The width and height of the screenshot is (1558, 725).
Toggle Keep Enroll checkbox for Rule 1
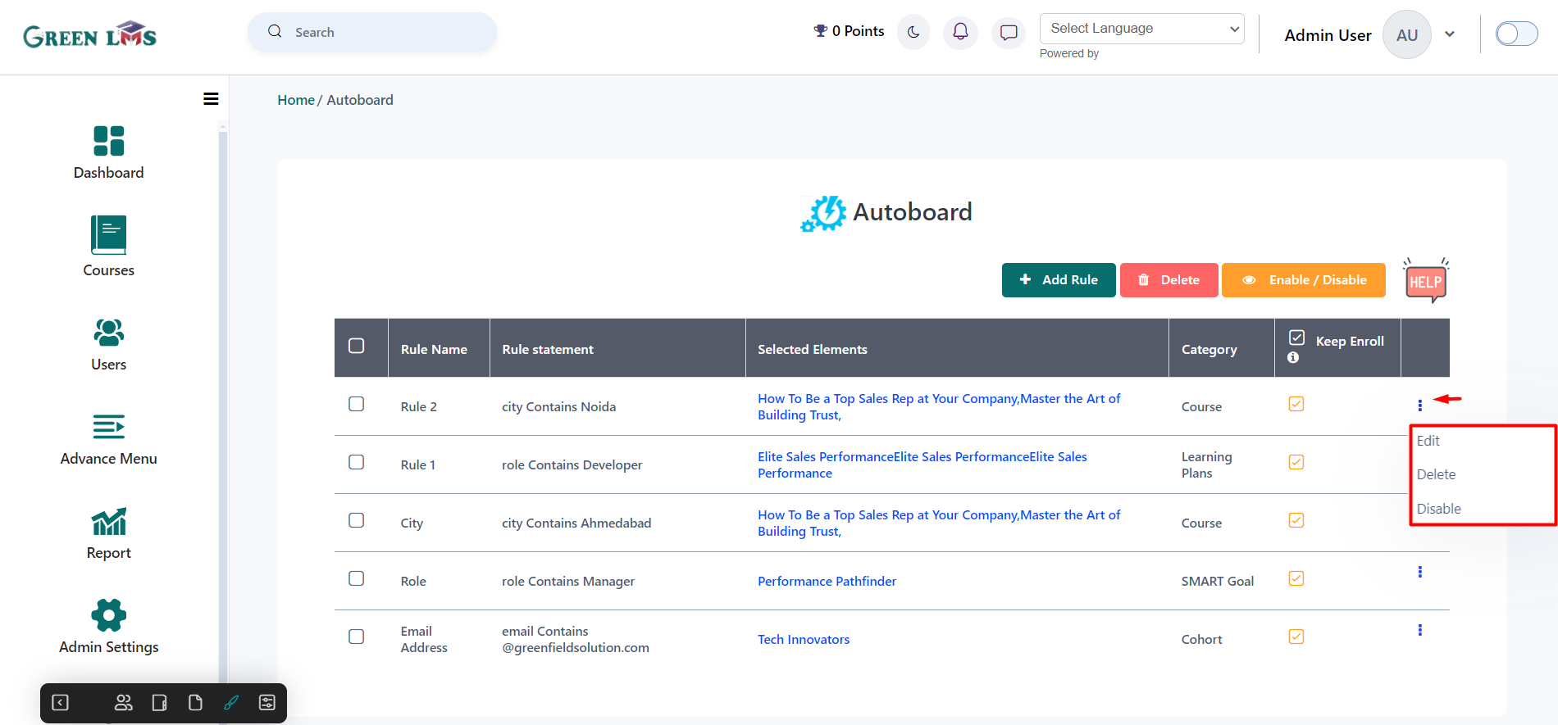click(1296, 462)
